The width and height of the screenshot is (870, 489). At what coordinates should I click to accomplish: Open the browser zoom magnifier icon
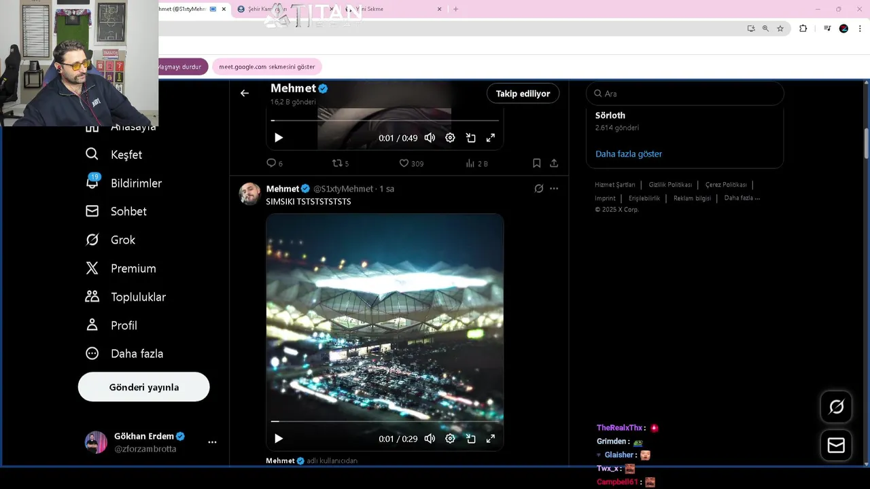[765, 29]
